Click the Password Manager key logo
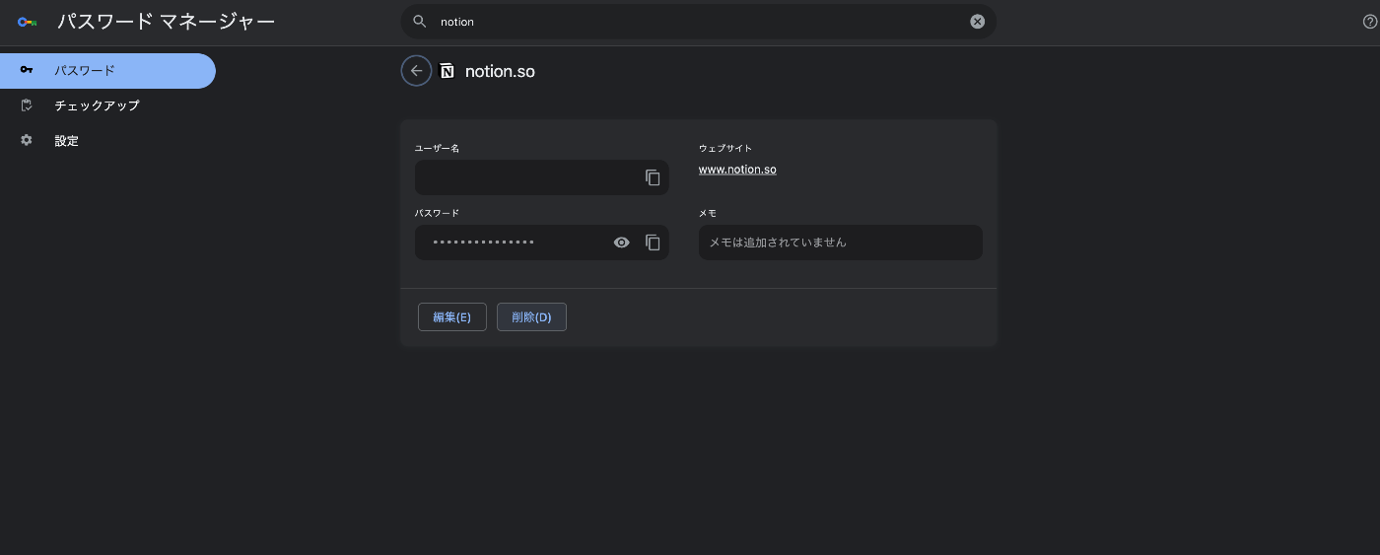1380x555 pixels. (27, 22)
